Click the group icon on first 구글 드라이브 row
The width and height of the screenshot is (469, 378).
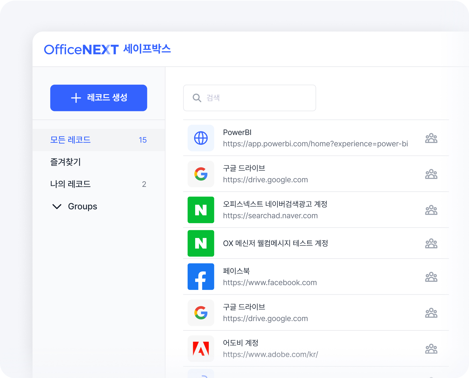click(431, 174)
